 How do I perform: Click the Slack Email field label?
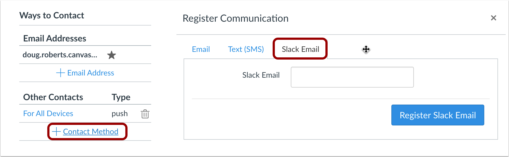pos(261,75)
